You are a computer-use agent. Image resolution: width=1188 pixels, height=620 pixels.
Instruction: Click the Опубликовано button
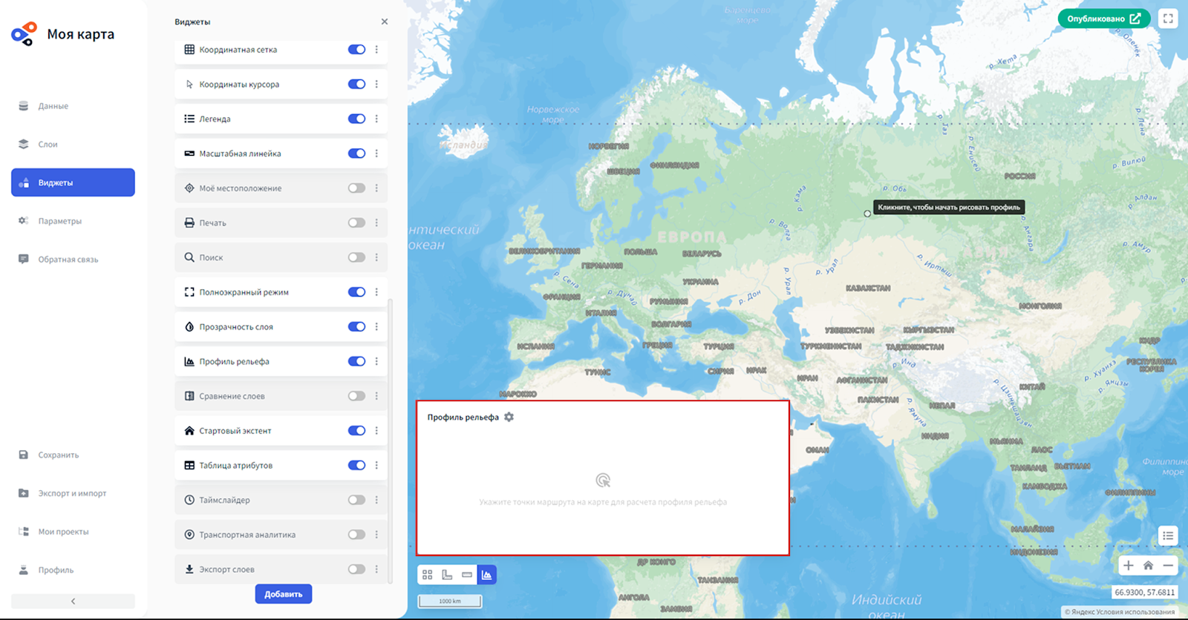tap(1104, 19)
